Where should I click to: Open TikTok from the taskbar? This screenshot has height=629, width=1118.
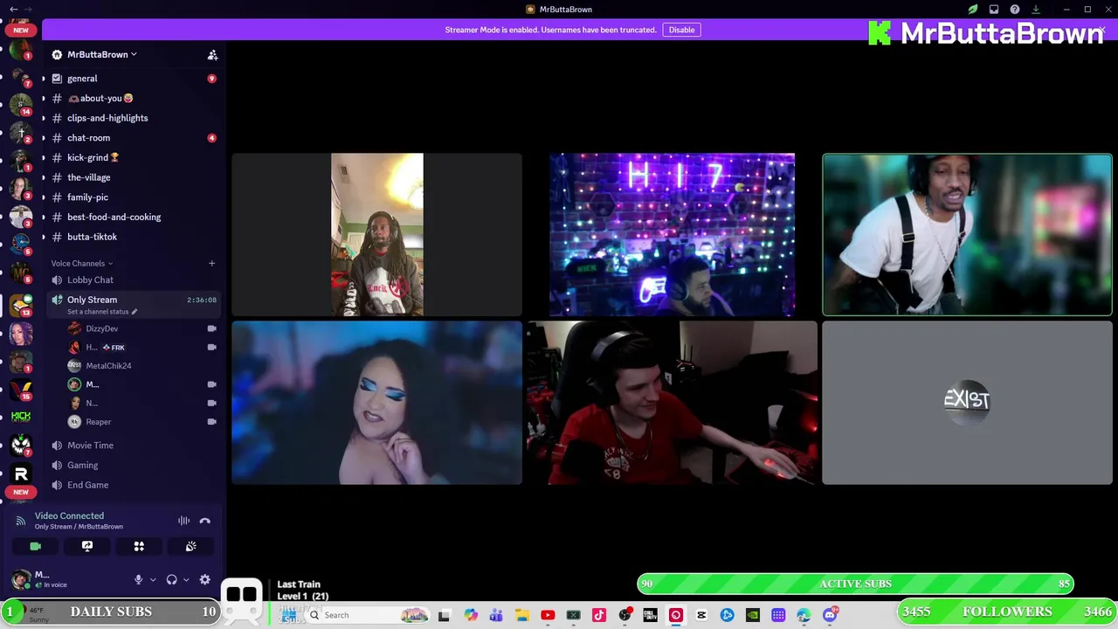599,615
